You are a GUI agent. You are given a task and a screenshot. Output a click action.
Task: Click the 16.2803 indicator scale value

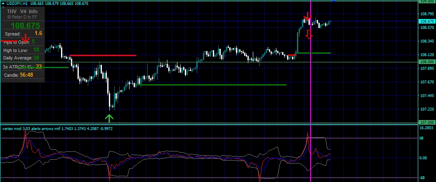click(427, 128)
